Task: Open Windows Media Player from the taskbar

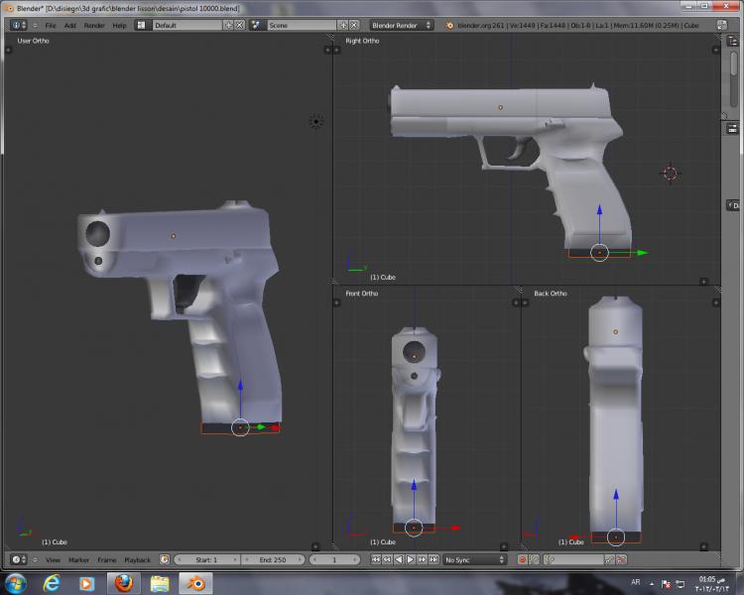Action: pyautogui.click(x=86, y=583)
